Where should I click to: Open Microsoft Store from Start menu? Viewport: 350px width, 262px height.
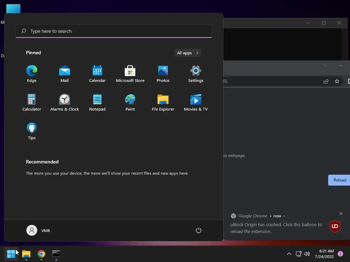pyautogui.click(x=130, y=74)
